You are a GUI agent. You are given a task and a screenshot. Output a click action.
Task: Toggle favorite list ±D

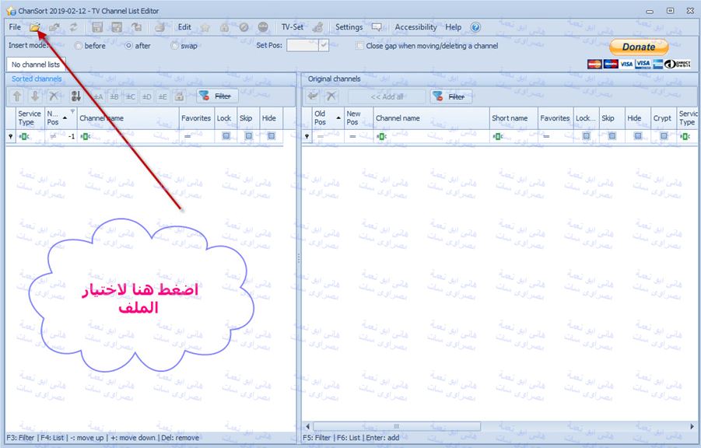(x=146, y=96)
